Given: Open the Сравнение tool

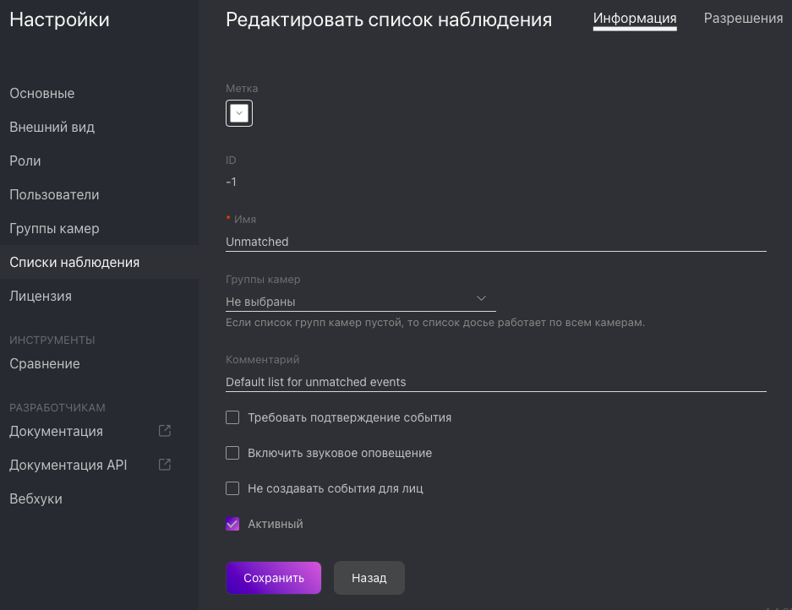Looking at the screenshot, I should tap(45, 363).
